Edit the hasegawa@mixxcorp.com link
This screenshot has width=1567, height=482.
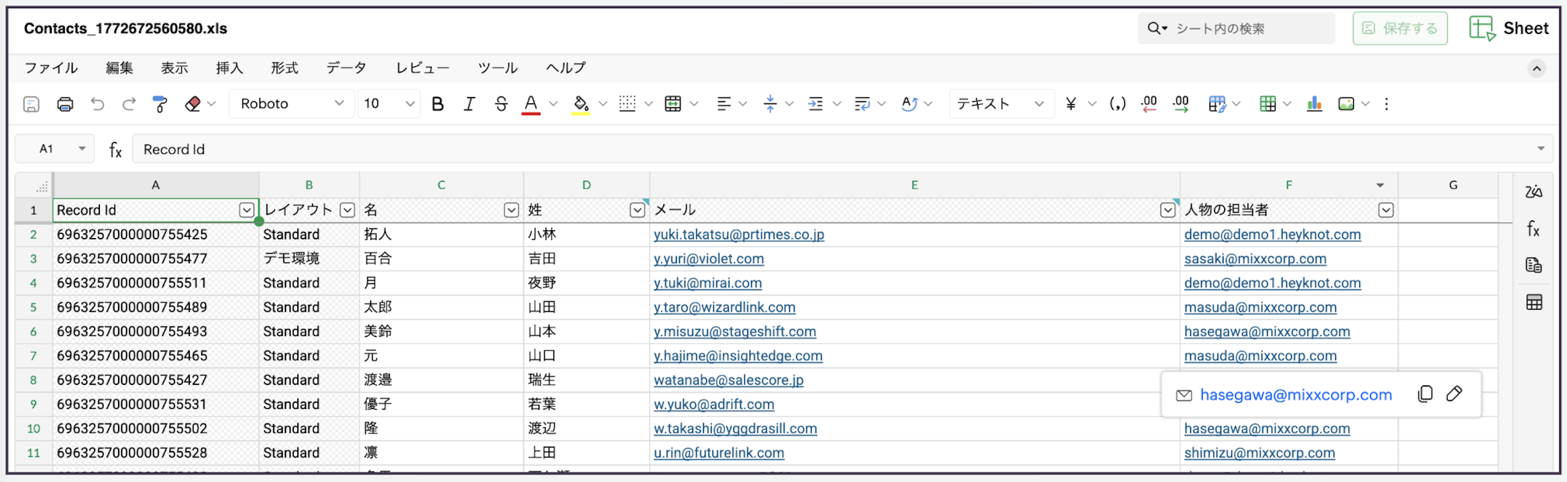1455,394
